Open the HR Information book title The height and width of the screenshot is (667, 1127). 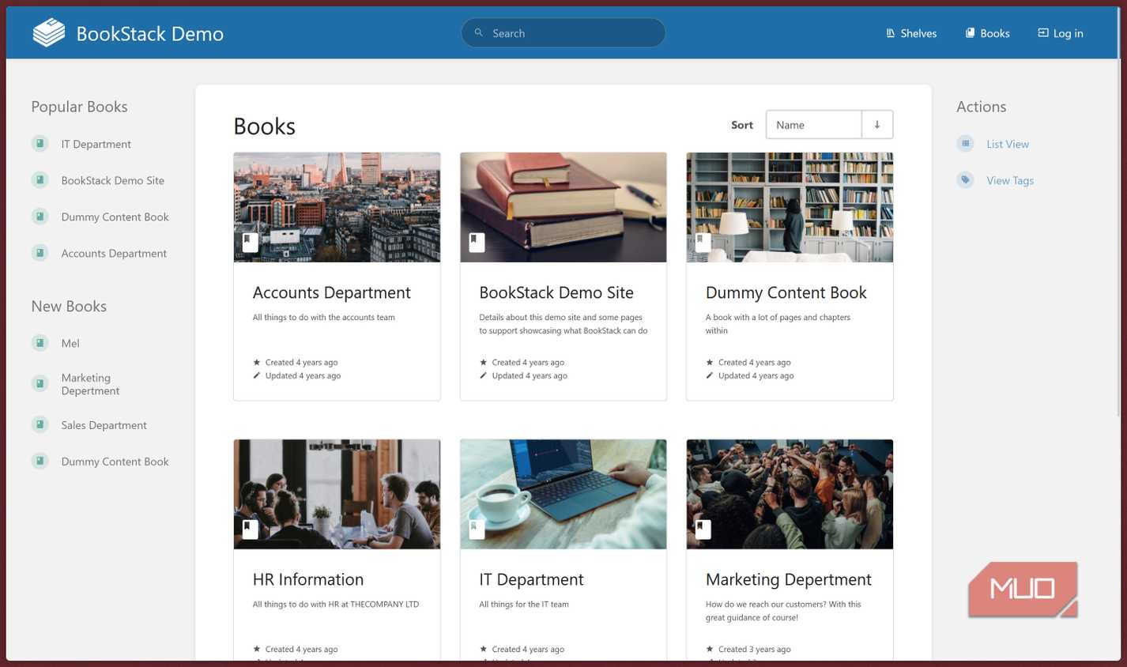pos(308,579)
